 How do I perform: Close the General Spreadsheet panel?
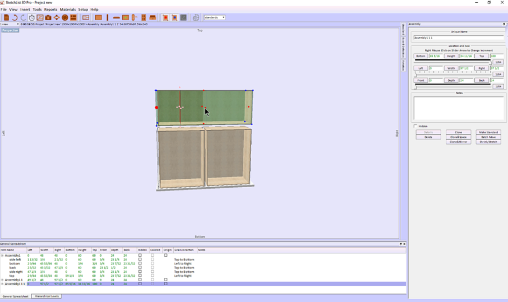click(x=404, y=244)
